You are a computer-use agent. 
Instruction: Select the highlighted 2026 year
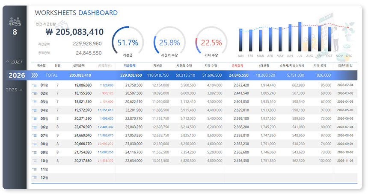coord(16,75)
